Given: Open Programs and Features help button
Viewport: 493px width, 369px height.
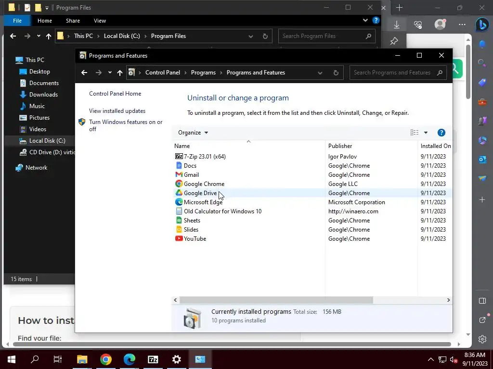Looking at the screenshot, I should (441, 133).
